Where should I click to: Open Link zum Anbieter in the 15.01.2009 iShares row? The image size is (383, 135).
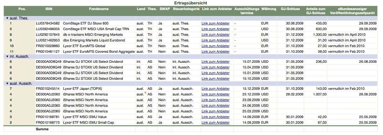pos(215,73)
